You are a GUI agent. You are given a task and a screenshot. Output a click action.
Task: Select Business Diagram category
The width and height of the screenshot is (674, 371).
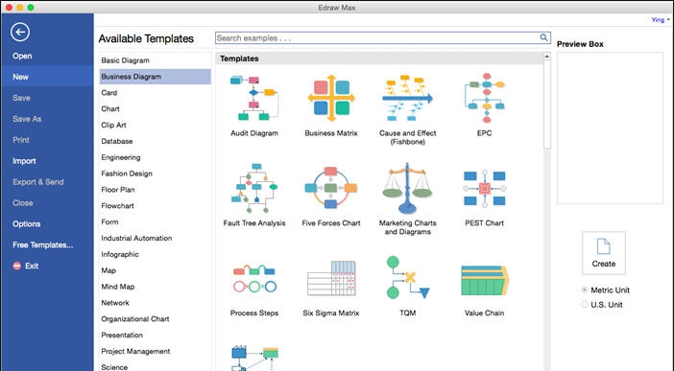tap(156, 77)
